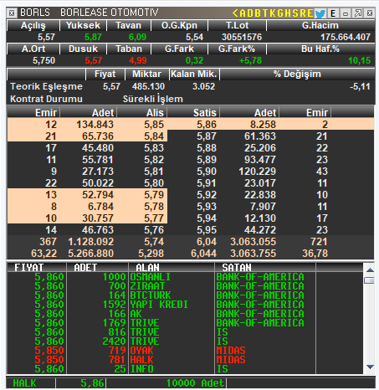Click the O.G.Kpn column header
Viewport: 379px width, 390px height.
coord(179,25)
